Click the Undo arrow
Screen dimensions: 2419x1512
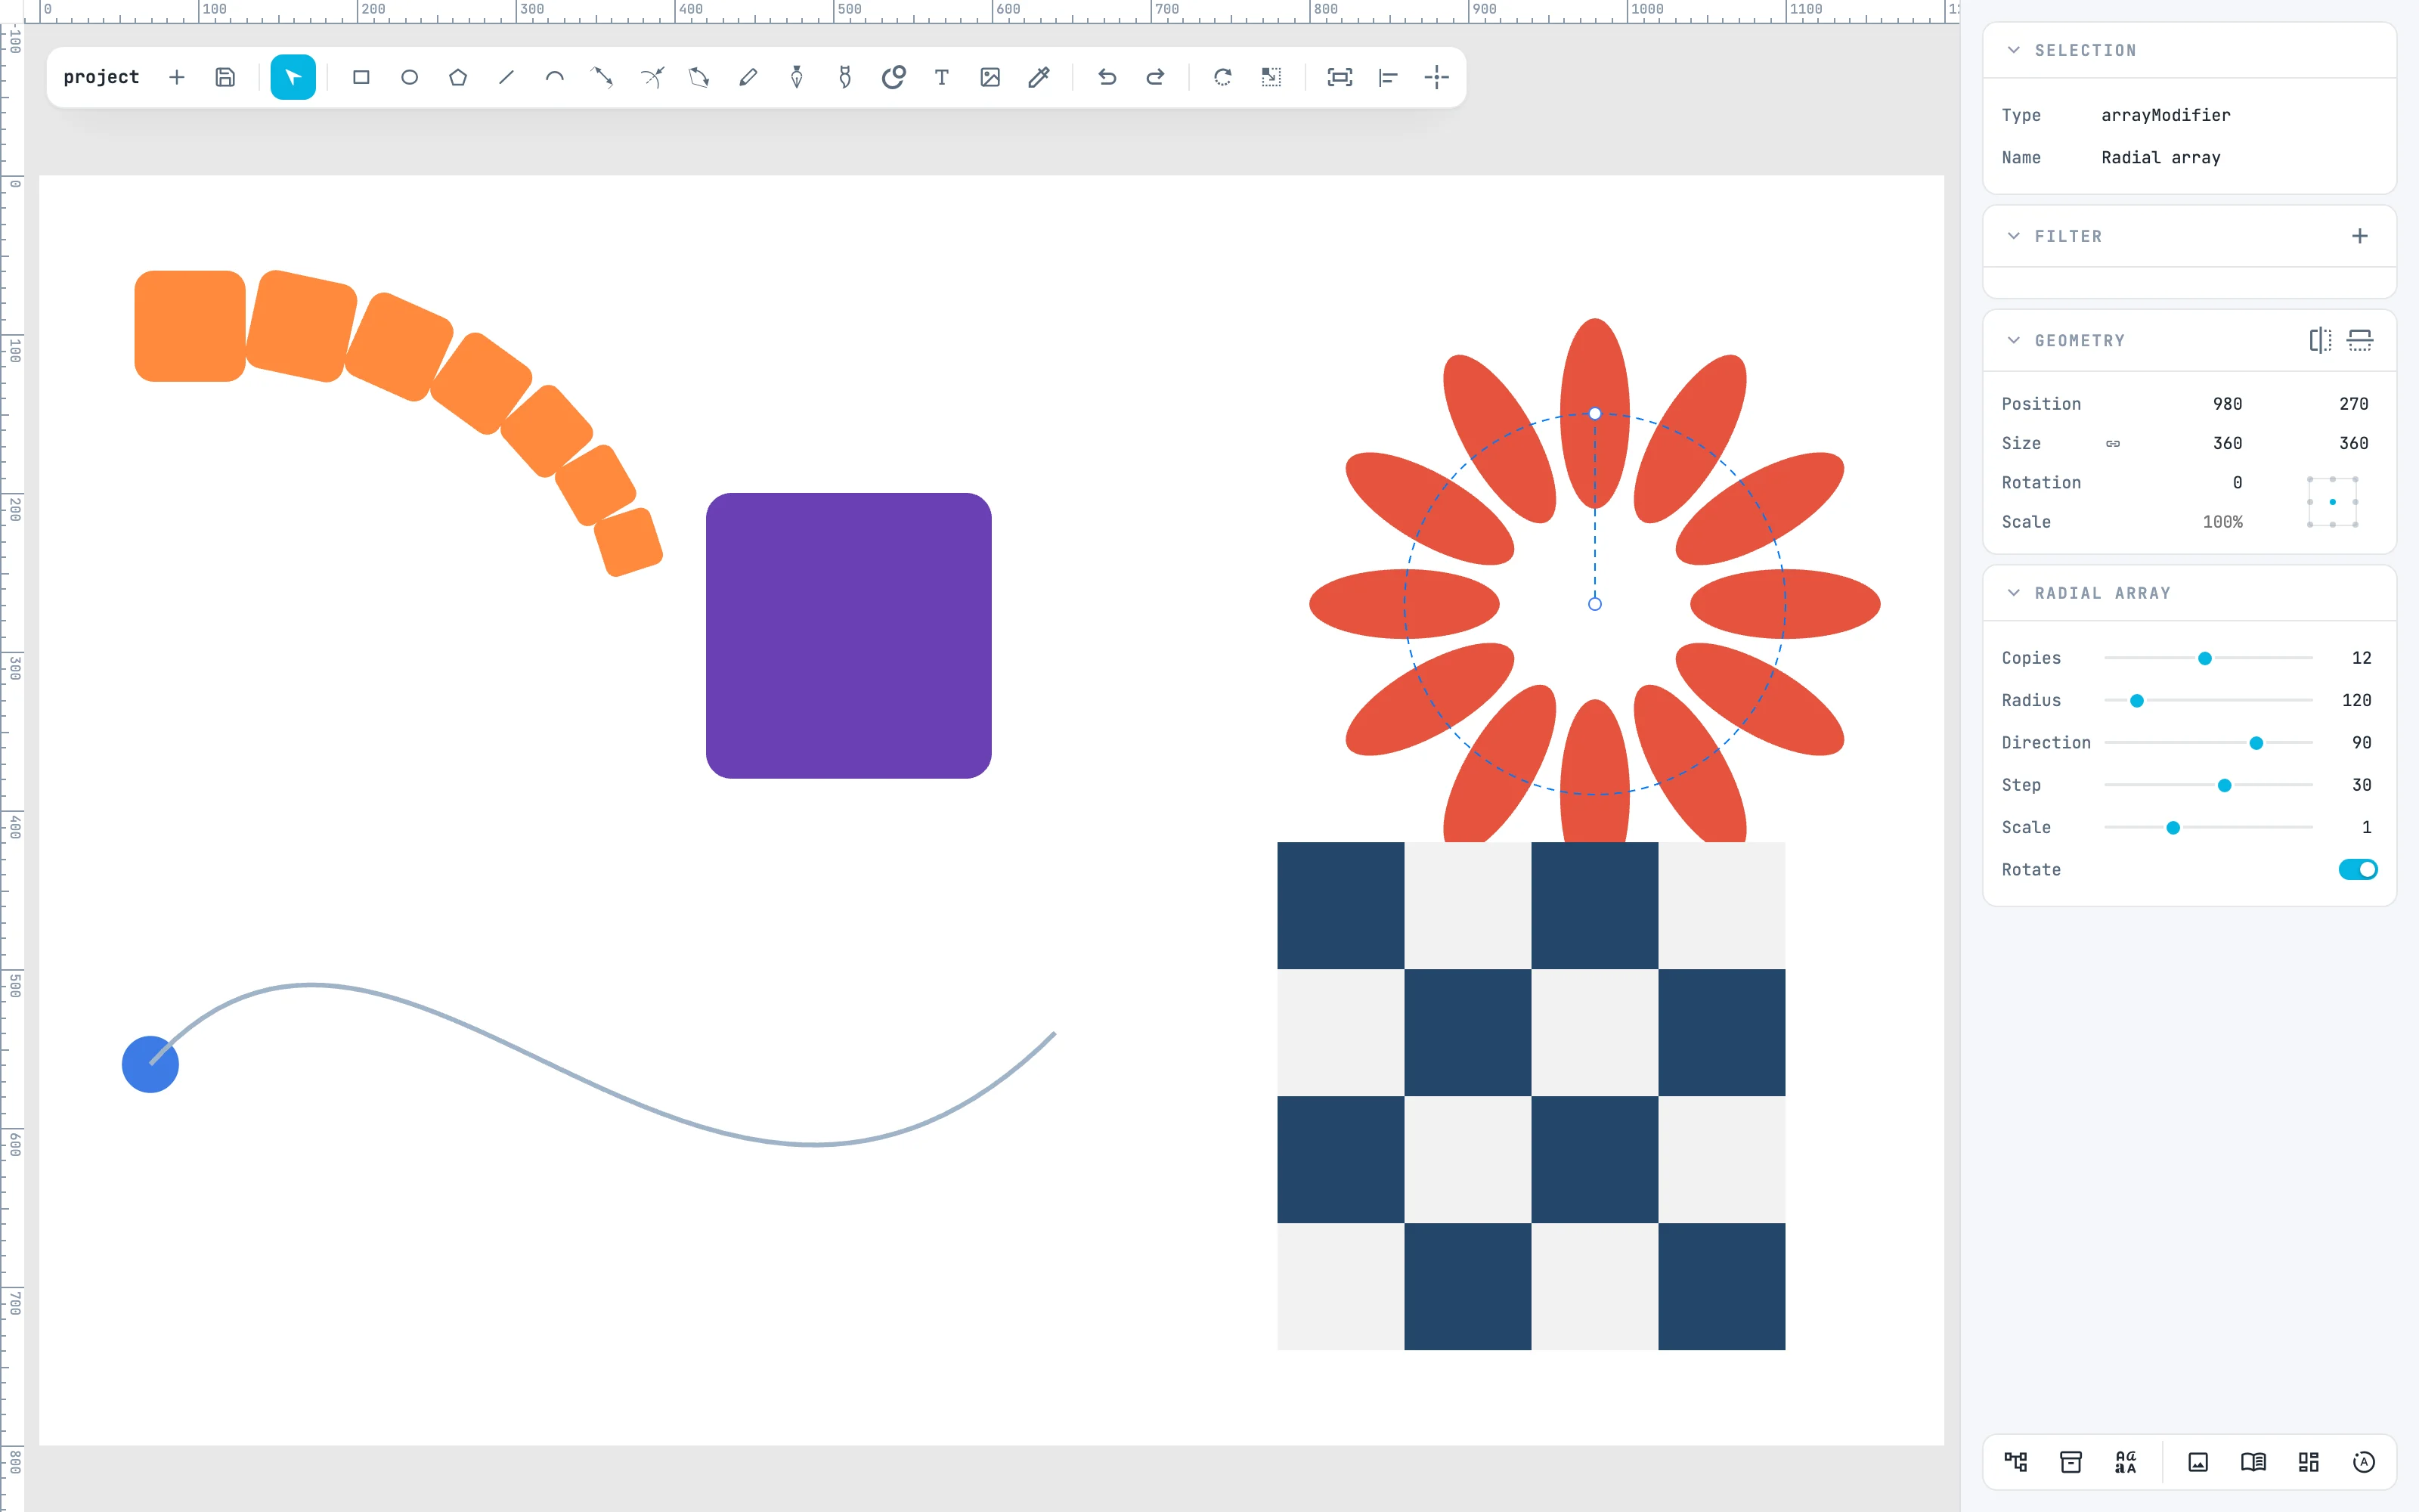[1107, 77]
